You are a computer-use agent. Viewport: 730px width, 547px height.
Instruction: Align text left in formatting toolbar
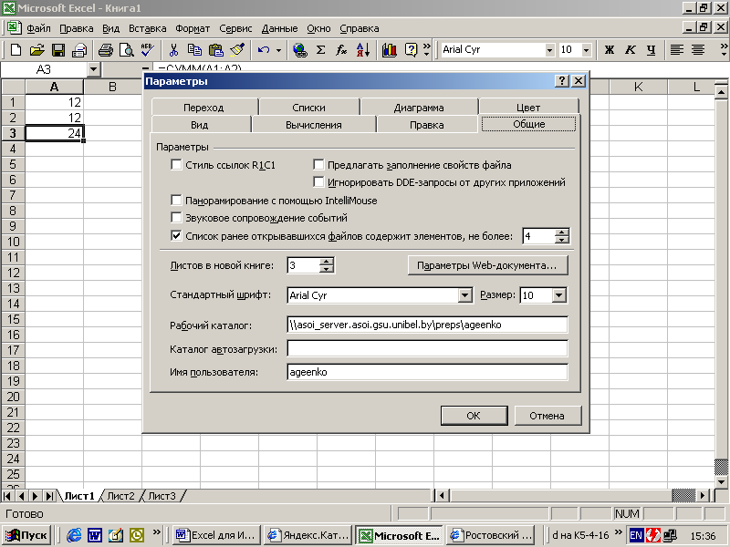pyautogui.click(x=676, y=49)
